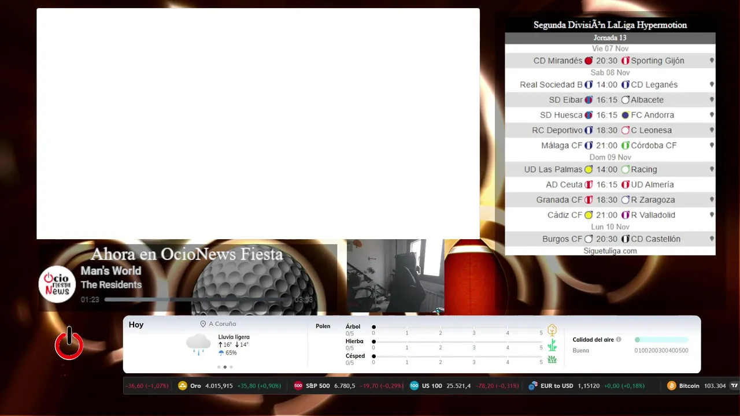740x416 pixels.
Task: Click the Córdoba CF green badge
Action: click(625, 146)
